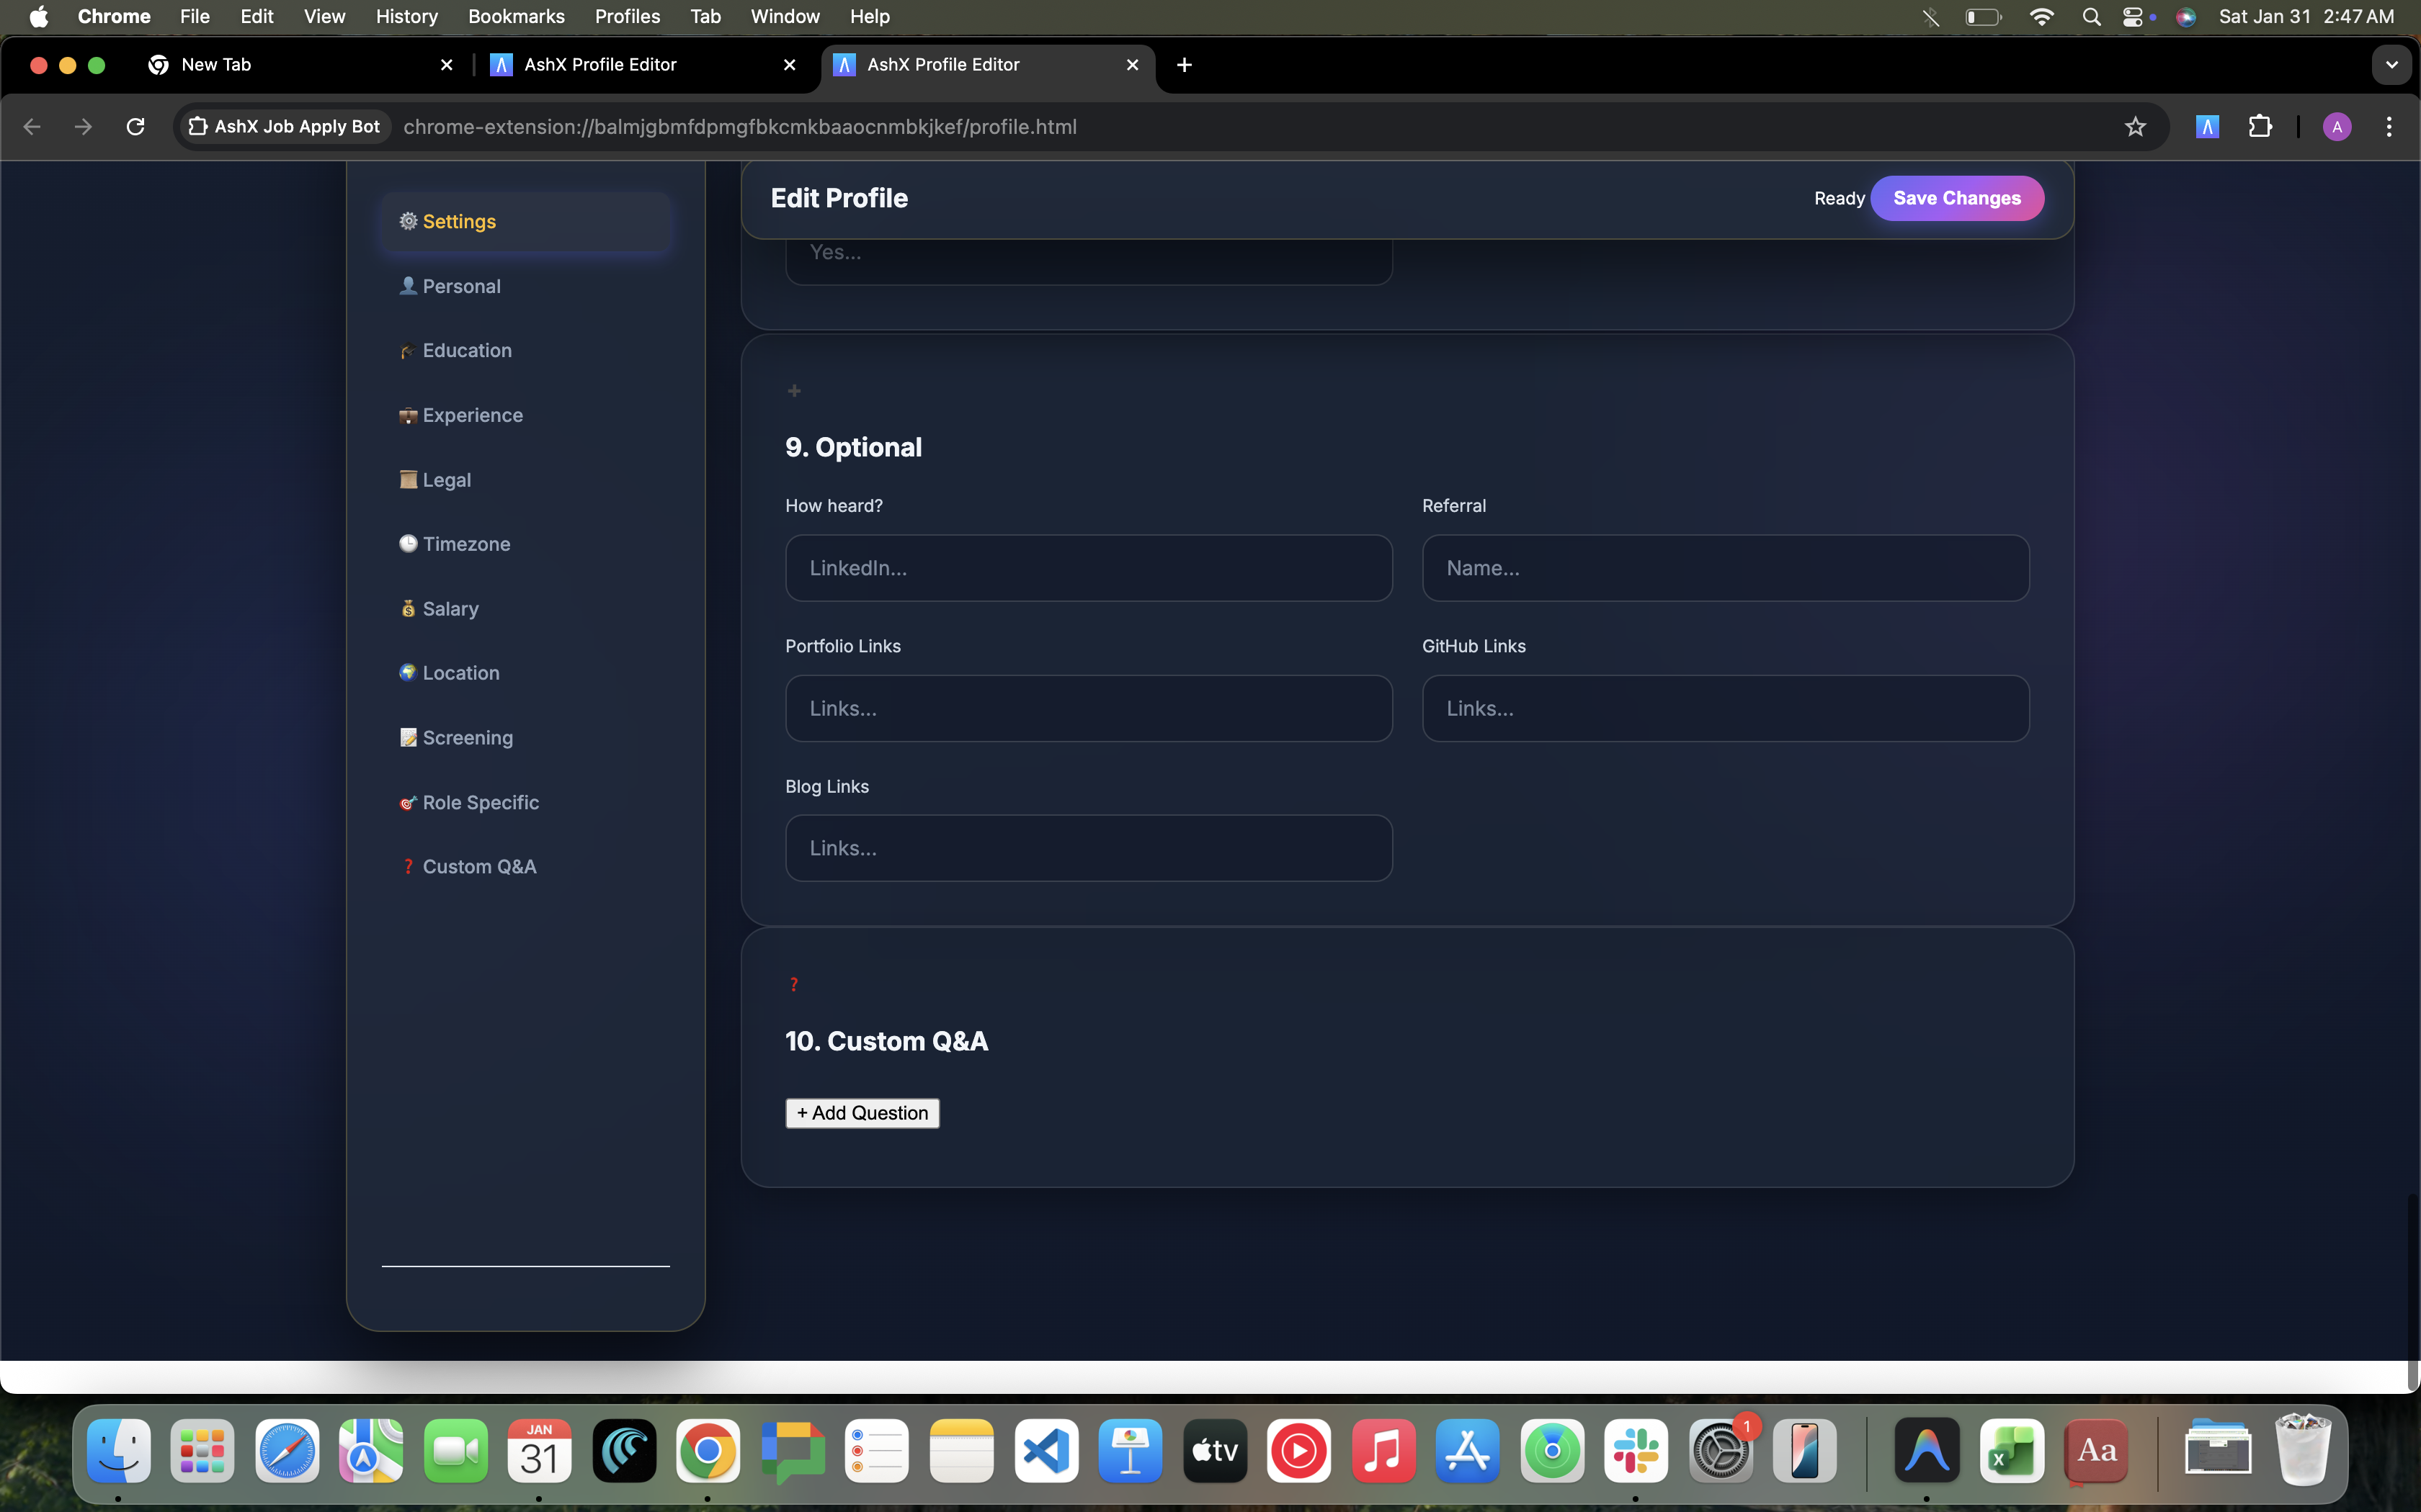
Task: Switch to the New Tab browser tab
Action: pos(300,65)
